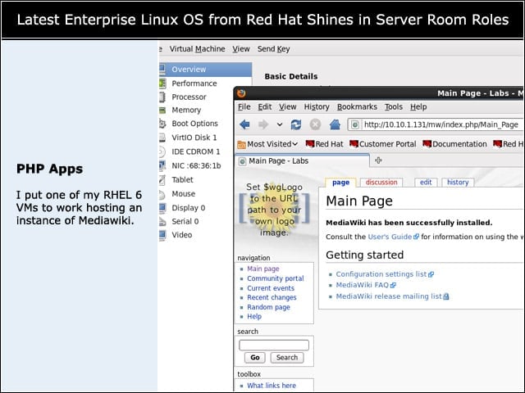Screen dimensions: 525x393
Task: Open Firefox View menu
Action: click(288, 107)
